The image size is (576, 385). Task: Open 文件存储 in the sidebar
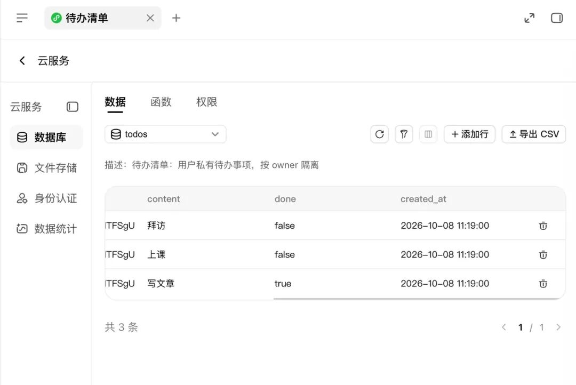coord(46,168)
